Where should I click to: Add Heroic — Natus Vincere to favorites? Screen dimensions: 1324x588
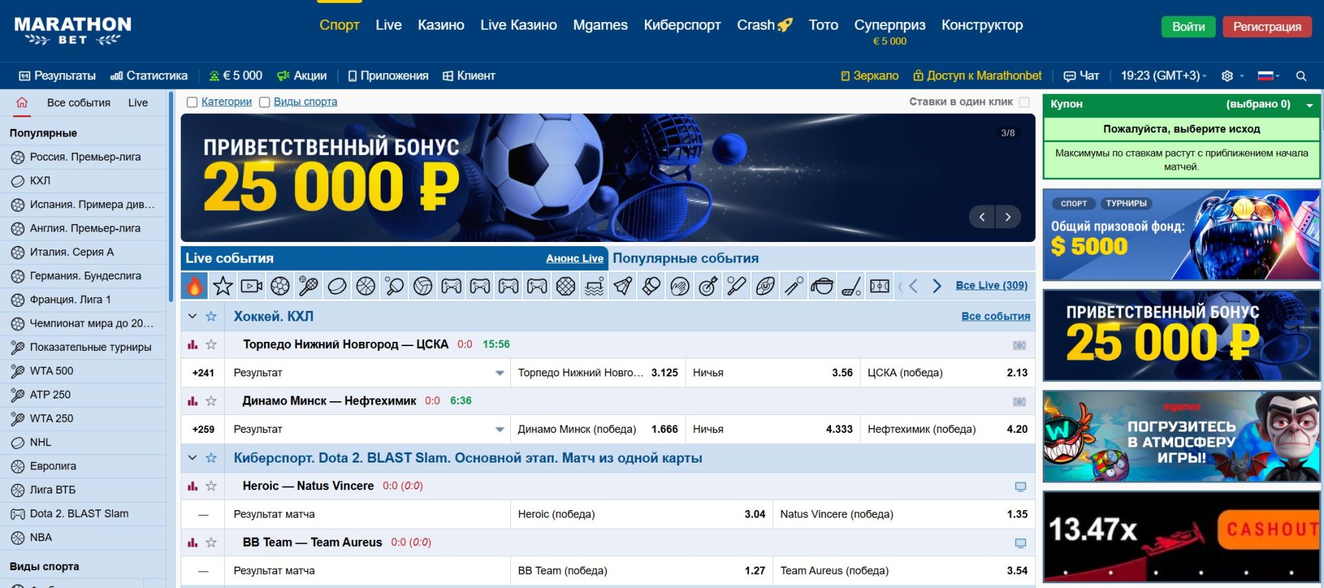tap(212, 486)
